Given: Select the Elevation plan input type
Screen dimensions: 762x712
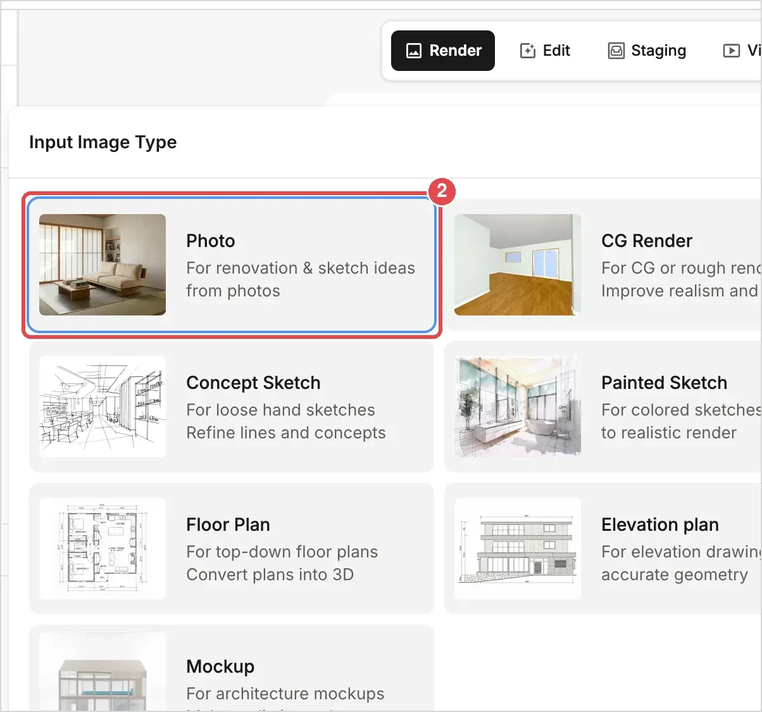Looking at the screenshot, I should click(603, 549).
